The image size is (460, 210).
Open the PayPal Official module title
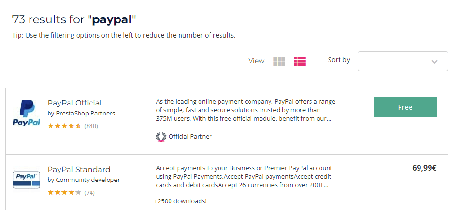[74, 103]
